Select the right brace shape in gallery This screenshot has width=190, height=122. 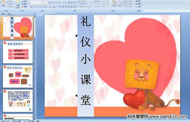pyautogui.click(x=108, y=6)
